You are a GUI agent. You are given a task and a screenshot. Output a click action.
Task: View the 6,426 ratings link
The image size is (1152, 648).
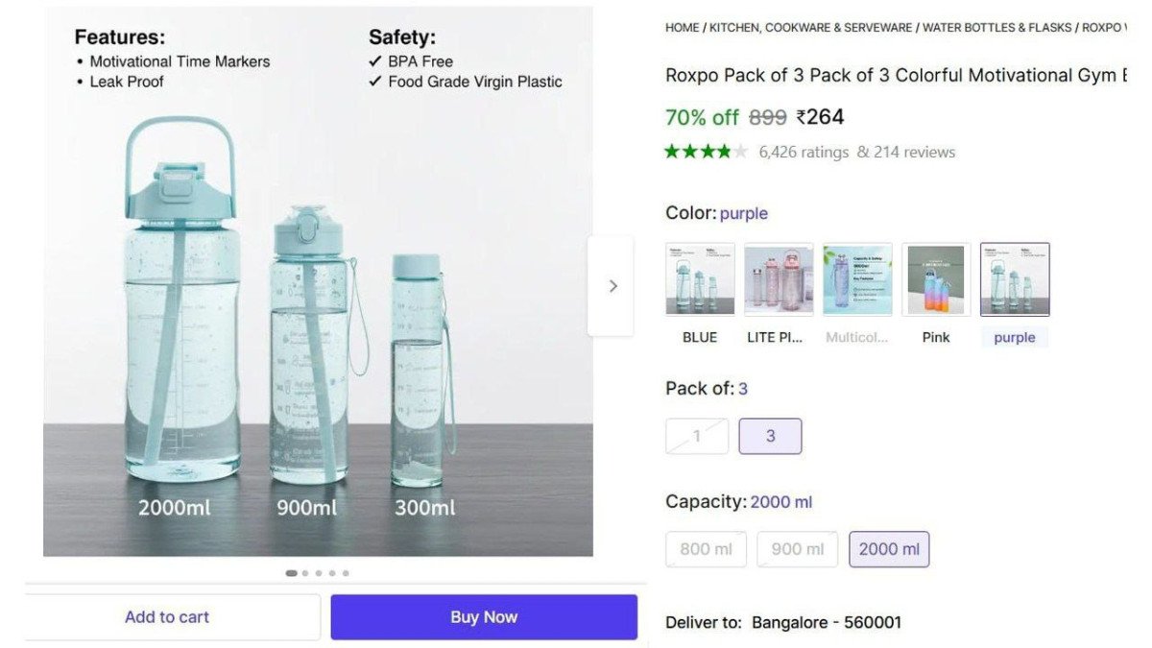pyautogui.click(x=802, y=152)
